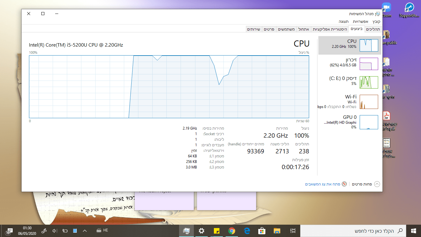
Task: Open the תצוגה (View) menu
Action: click(344, 22)
